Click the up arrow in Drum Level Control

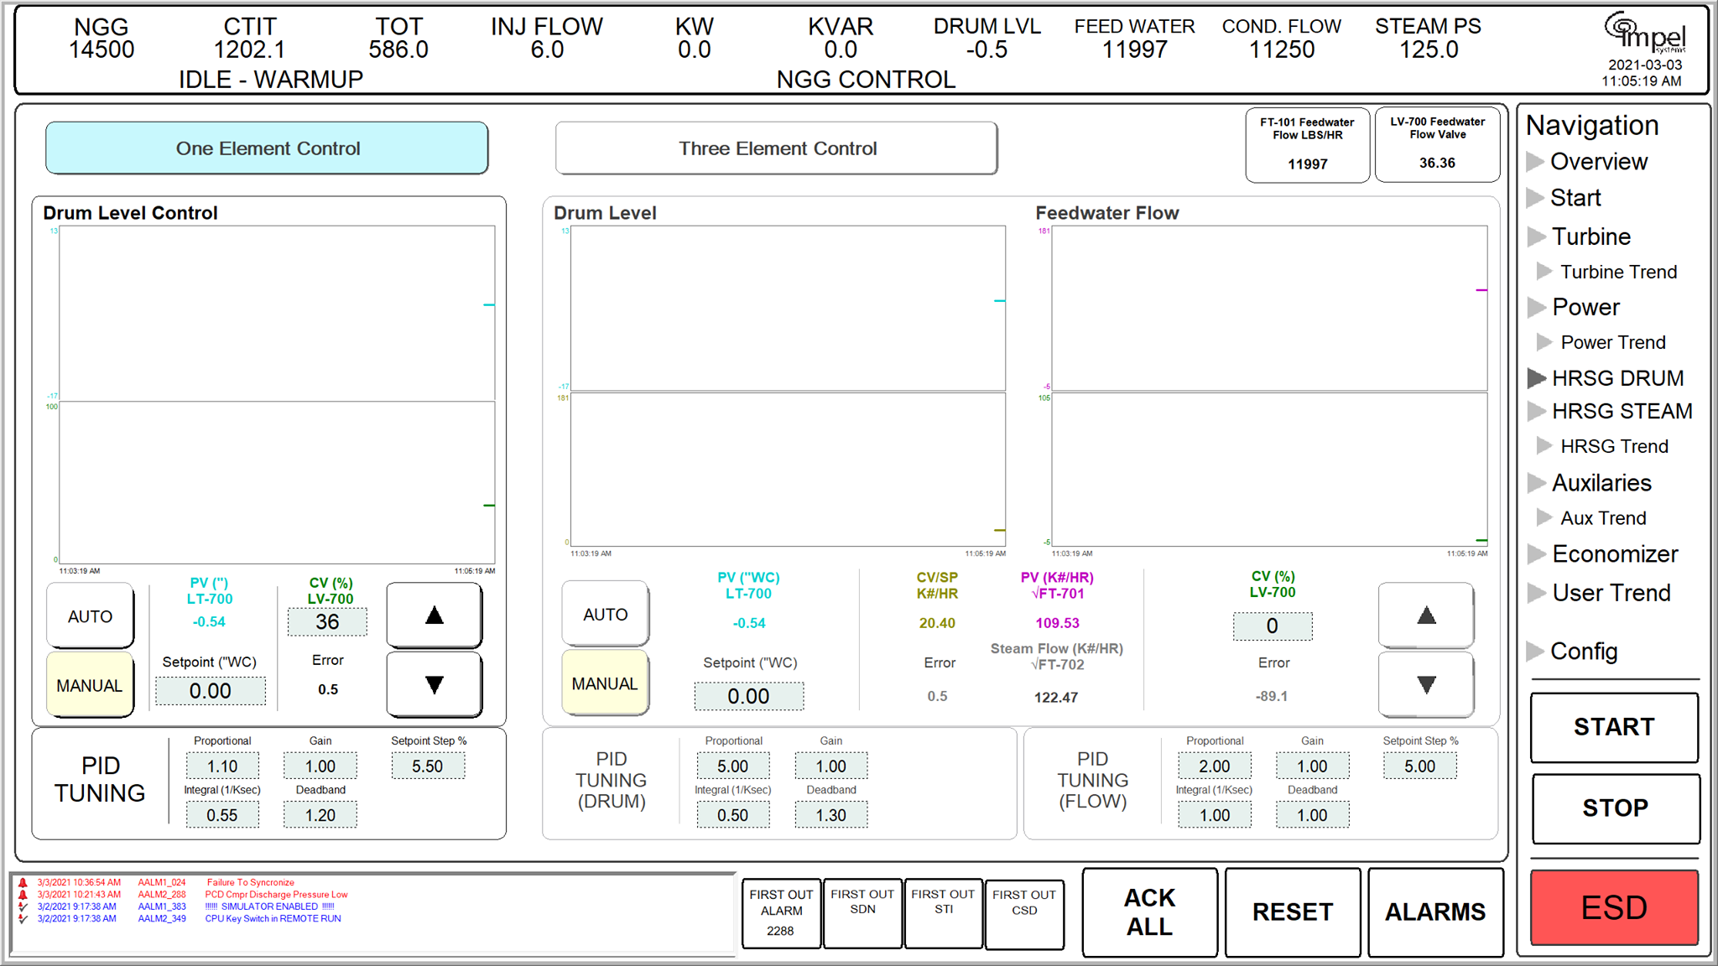(x=434, y=615)
